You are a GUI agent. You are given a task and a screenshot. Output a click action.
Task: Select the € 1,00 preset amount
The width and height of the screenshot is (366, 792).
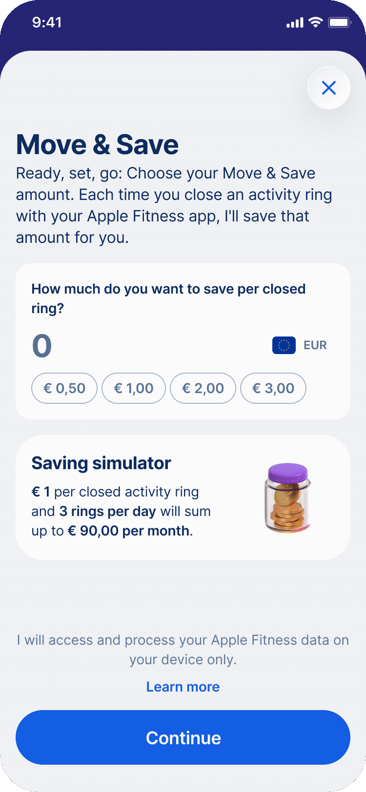click(x=134, y=388)
